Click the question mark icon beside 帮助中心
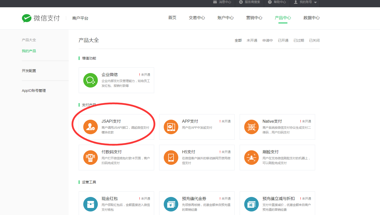The image size is (380, 215). [270, 2]
